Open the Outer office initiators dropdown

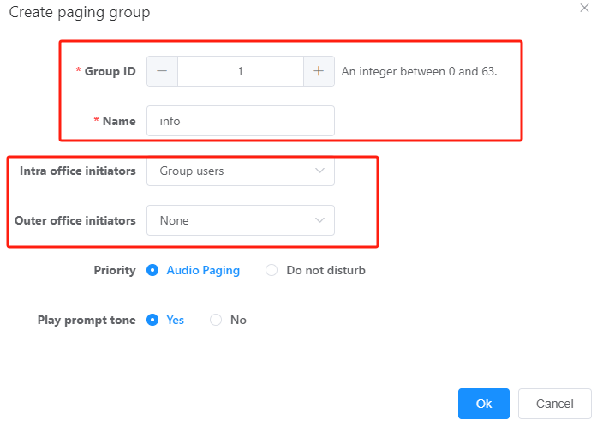tap(241, 220)
